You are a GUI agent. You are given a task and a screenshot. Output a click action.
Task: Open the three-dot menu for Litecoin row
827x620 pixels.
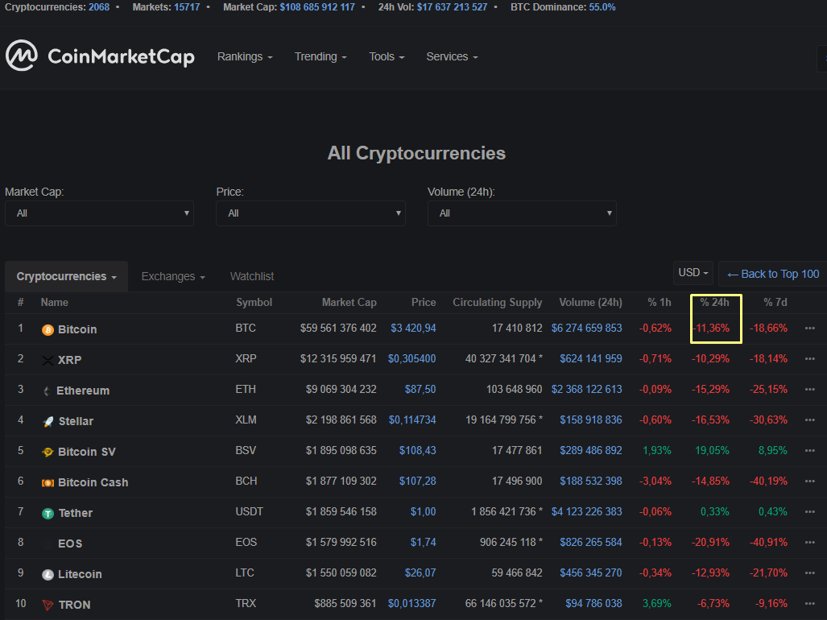pos(810,573)
